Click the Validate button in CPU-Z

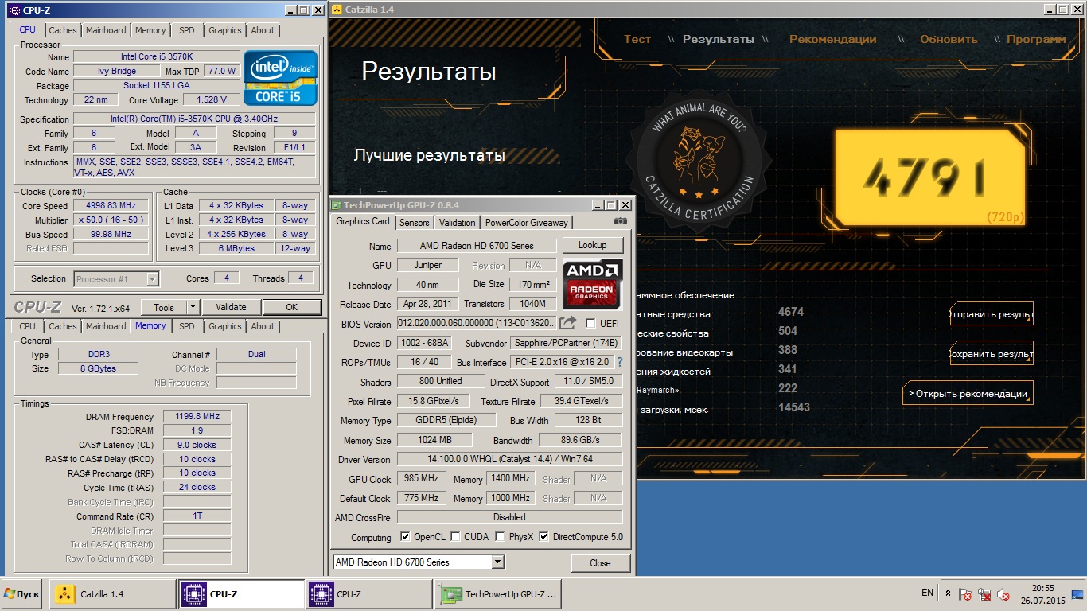coord(231,307)
